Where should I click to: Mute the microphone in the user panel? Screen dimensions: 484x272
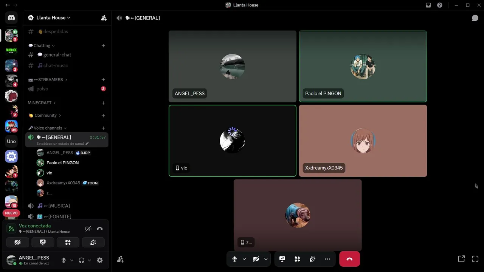pos(64,260)
